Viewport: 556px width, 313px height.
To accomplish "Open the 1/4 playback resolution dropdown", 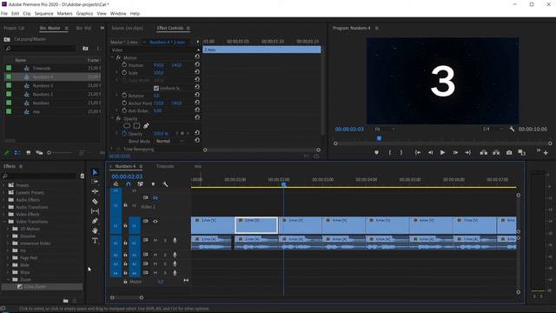I will coord(493,130).
